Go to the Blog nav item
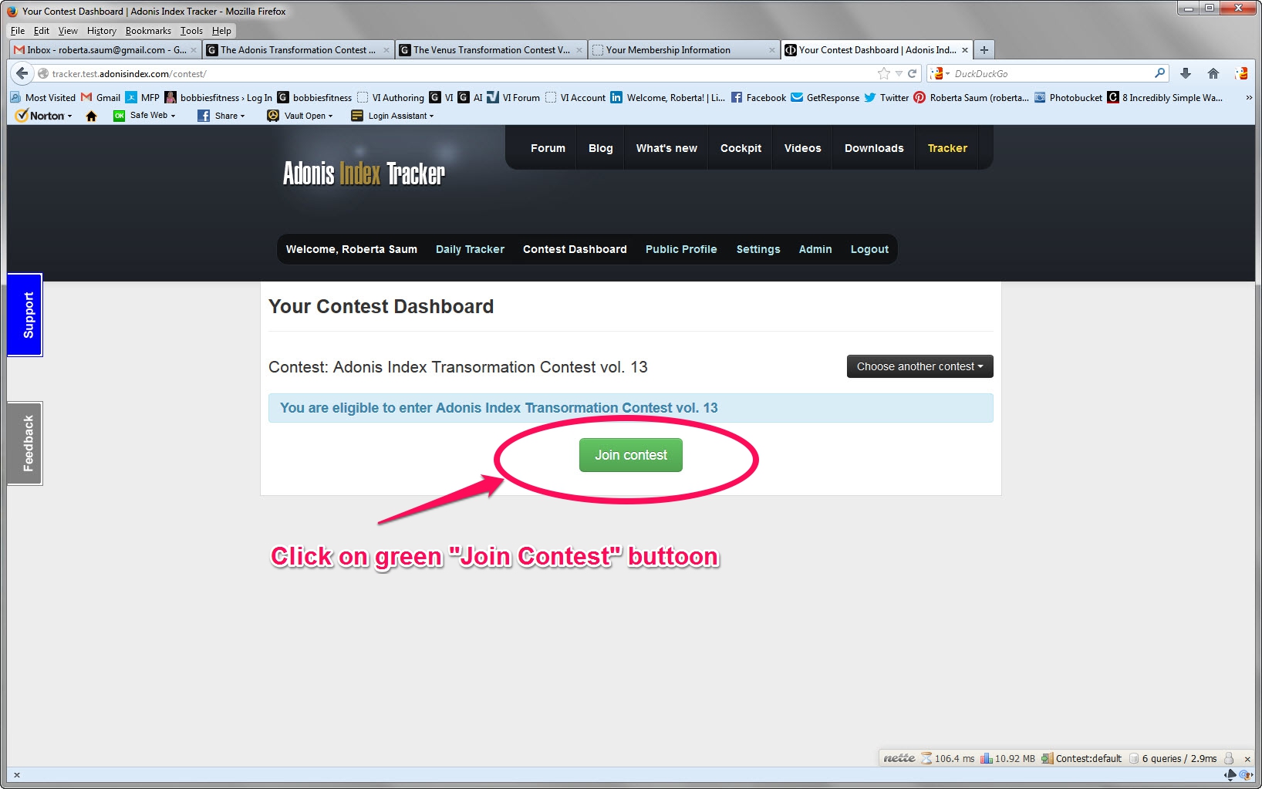Viewport: 1262px width, 789px height. click(600, 148)
